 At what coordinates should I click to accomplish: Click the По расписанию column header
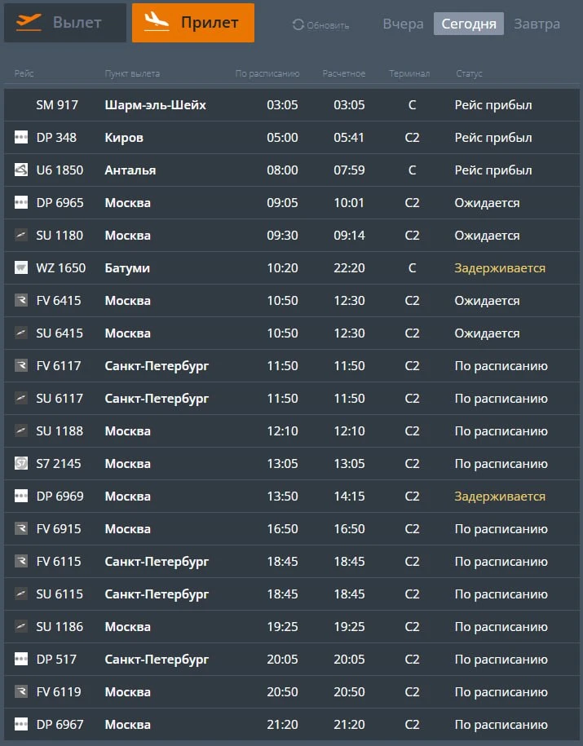267,73
